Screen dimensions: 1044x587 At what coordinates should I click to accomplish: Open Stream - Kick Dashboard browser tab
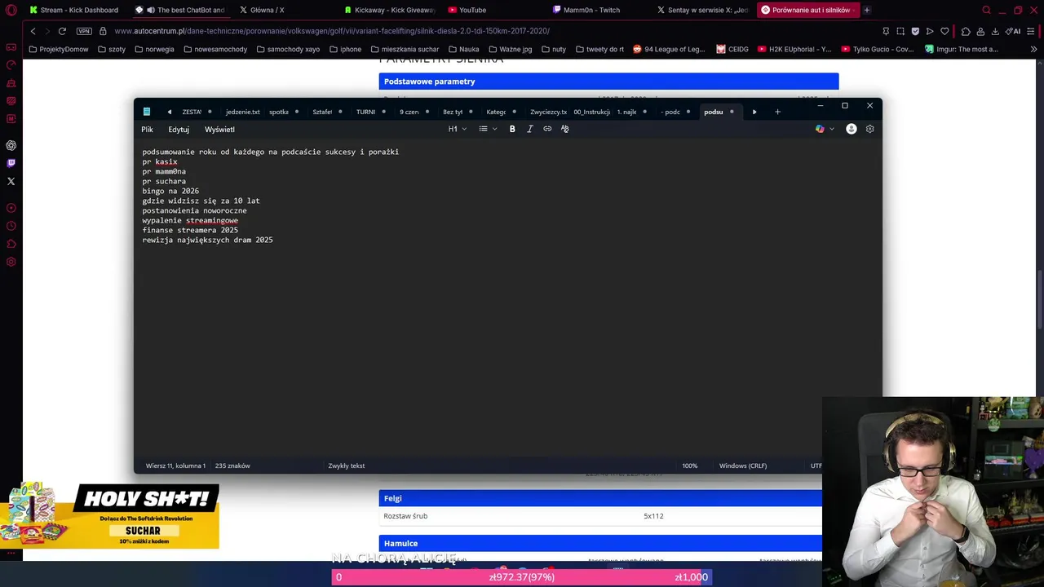(x=73, y=10)
